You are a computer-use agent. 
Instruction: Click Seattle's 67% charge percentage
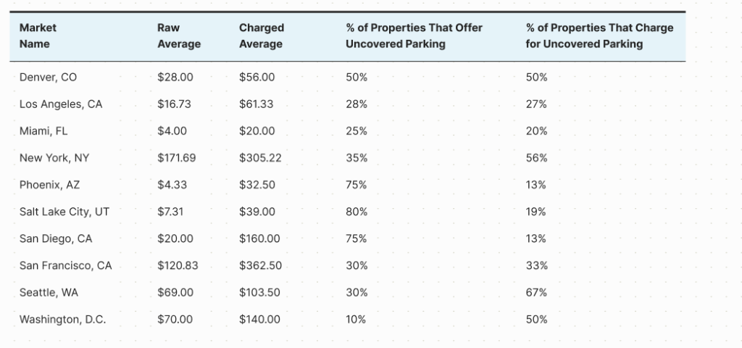[x=536, y=292]
